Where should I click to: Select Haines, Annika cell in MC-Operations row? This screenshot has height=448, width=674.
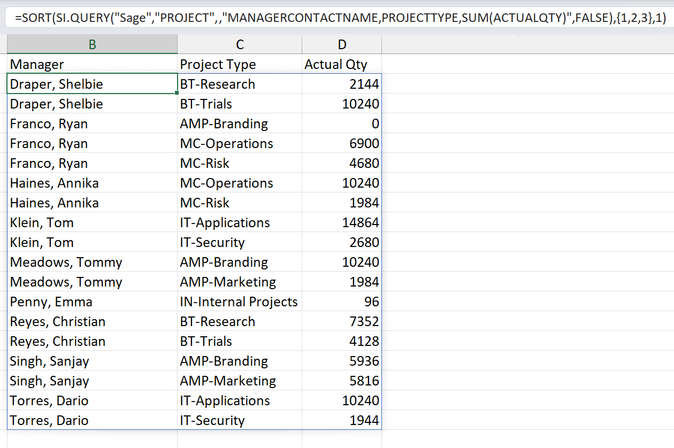(93, 183)
